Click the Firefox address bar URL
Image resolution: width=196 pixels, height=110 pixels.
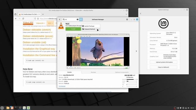[48, 19]
